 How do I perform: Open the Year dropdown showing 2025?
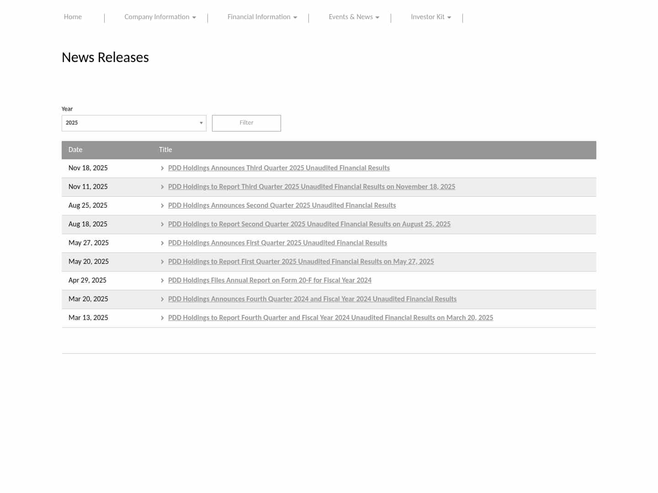click(x=134, y=123)
